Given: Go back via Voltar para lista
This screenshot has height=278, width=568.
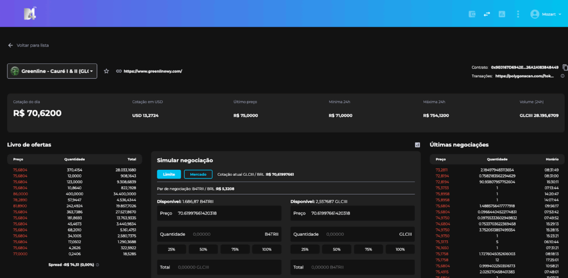Looking at the screenshot, I should [28, 45].
